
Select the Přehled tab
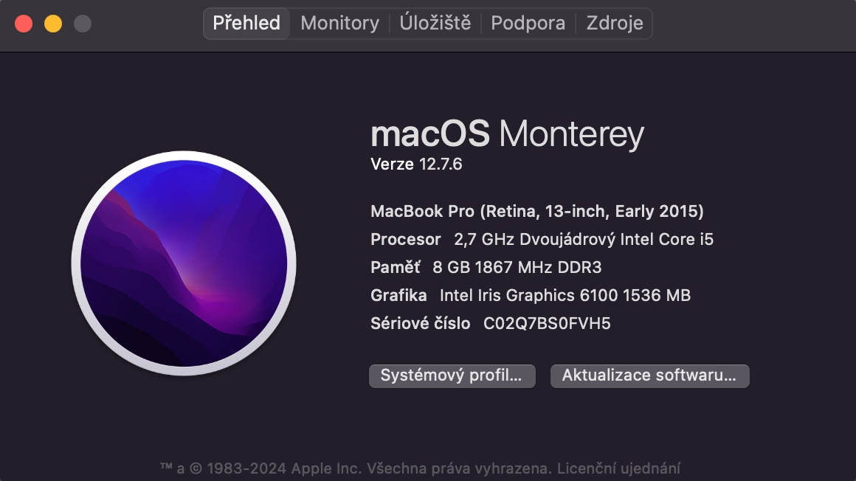point(246,23)
